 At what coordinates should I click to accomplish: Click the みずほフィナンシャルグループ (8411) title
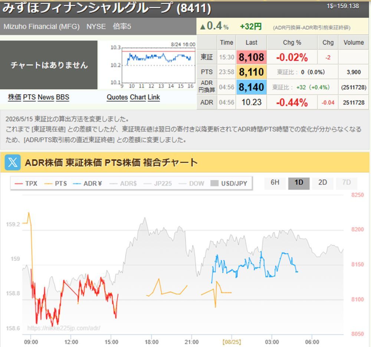pos(107,8)
